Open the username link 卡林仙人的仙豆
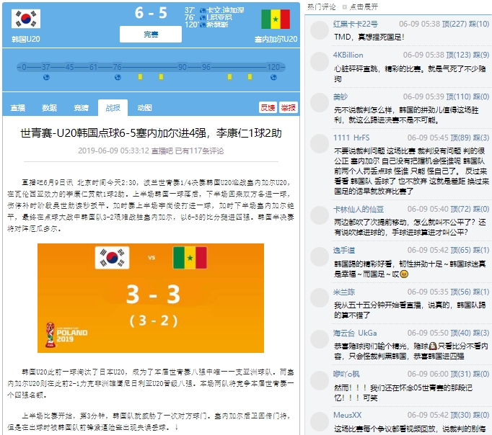The height and width of the screenshot is (435, 492). (359, 209)
